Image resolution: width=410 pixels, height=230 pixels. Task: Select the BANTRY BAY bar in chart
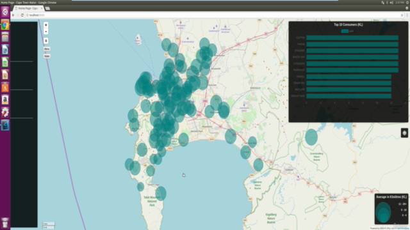352,57
